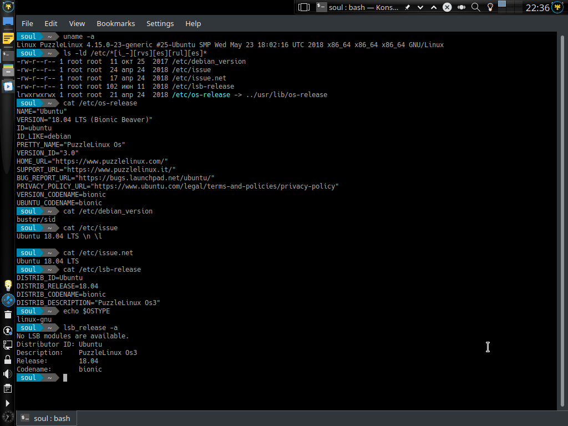Select the 'soul : bash' tab
The height and width of the screenshot is (426, 568).
pos(46,418)
